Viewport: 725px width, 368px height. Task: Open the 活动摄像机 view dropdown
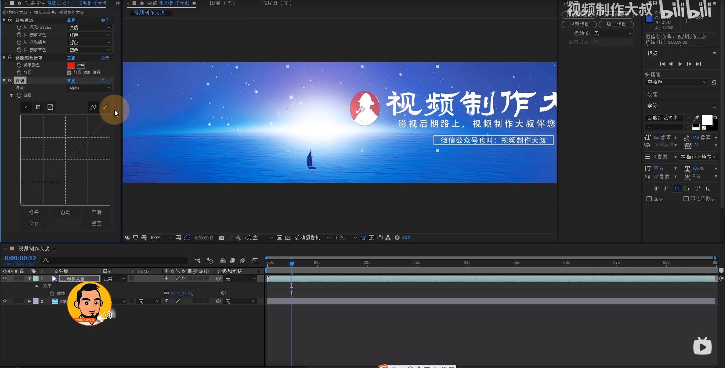(312, 238)
